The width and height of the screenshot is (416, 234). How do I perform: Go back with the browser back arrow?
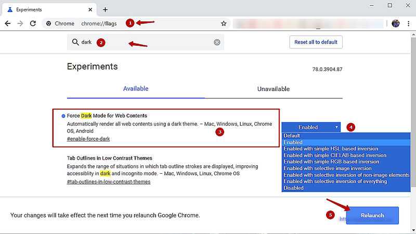(8, 23)
